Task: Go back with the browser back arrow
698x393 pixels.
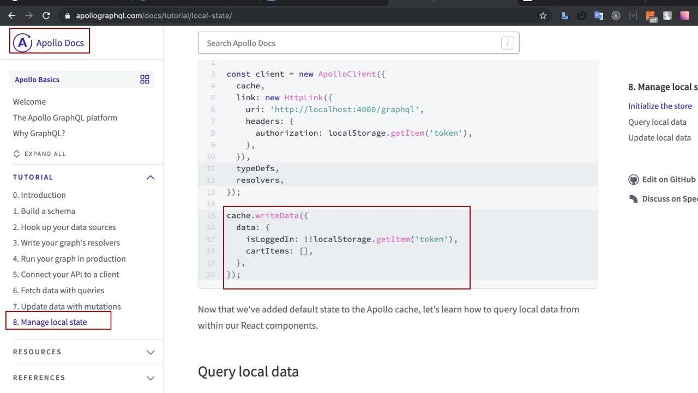Action: [x=11, y=16]
